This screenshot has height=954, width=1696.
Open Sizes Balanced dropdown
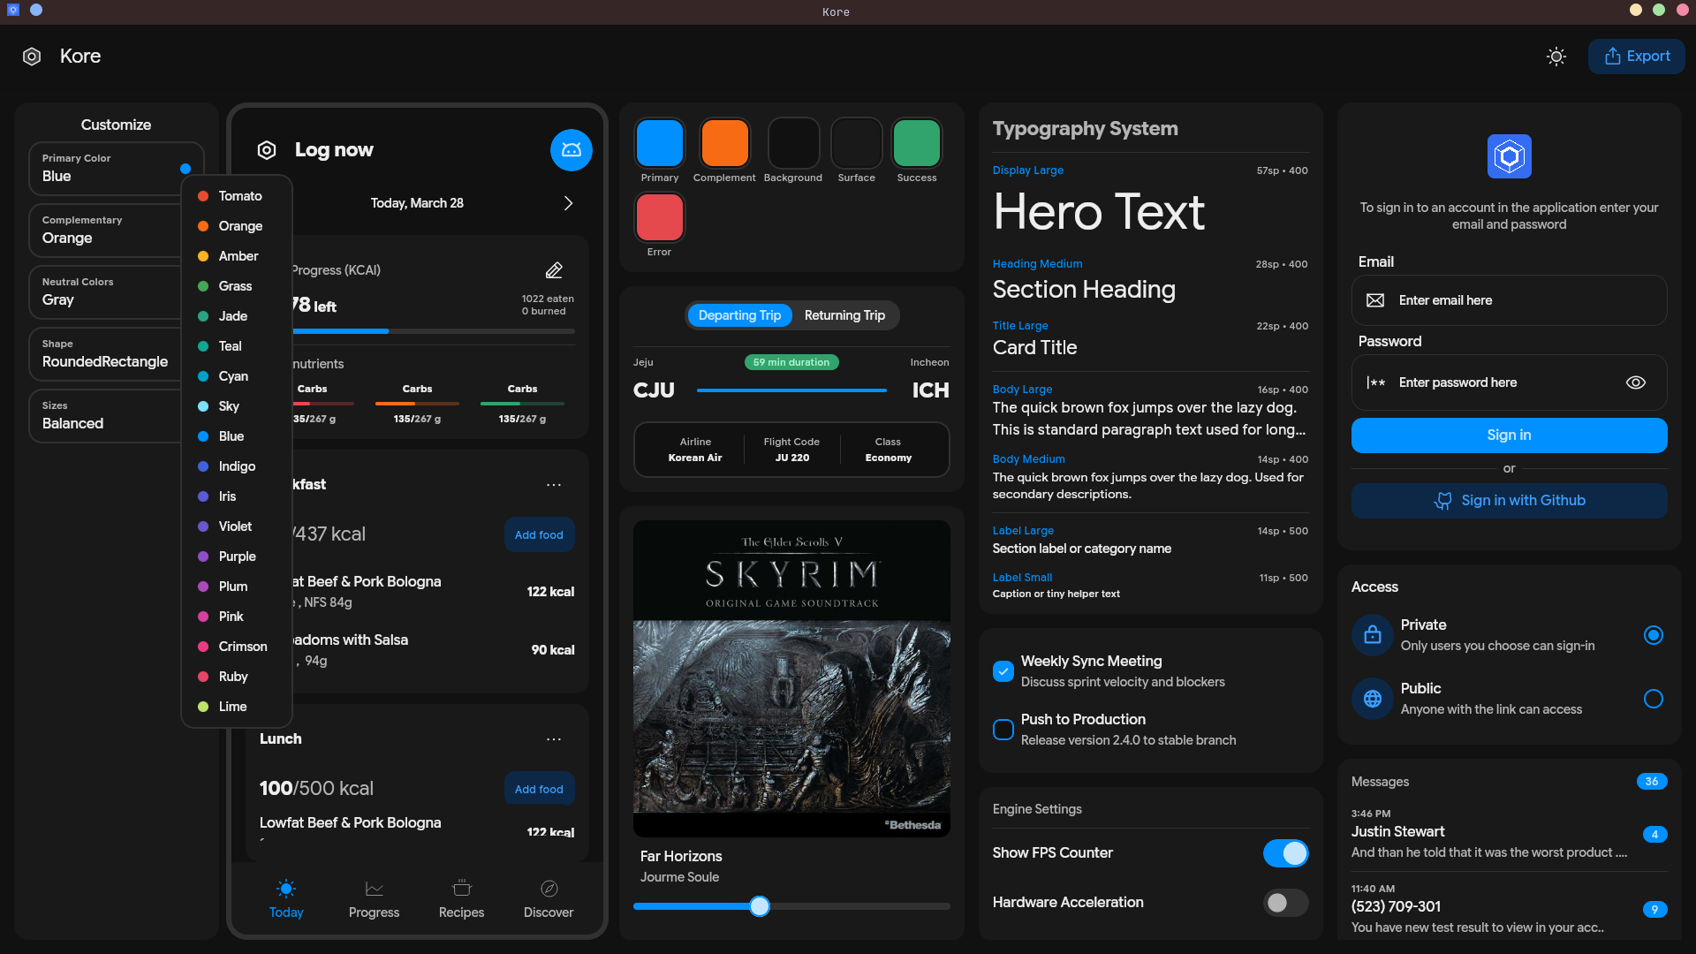point(104,416)
